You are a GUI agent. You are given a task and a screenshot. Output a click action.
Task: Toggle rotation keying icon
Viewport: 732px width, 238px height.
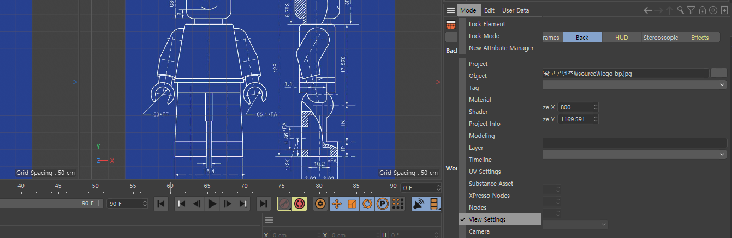point(367,204)
